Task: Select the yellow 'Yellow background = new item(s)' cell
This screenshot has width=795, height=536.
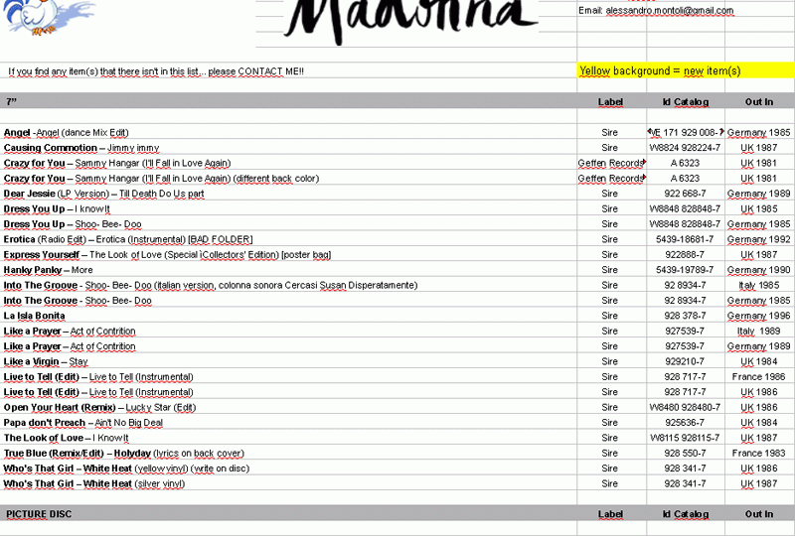Action: (686, 70)
